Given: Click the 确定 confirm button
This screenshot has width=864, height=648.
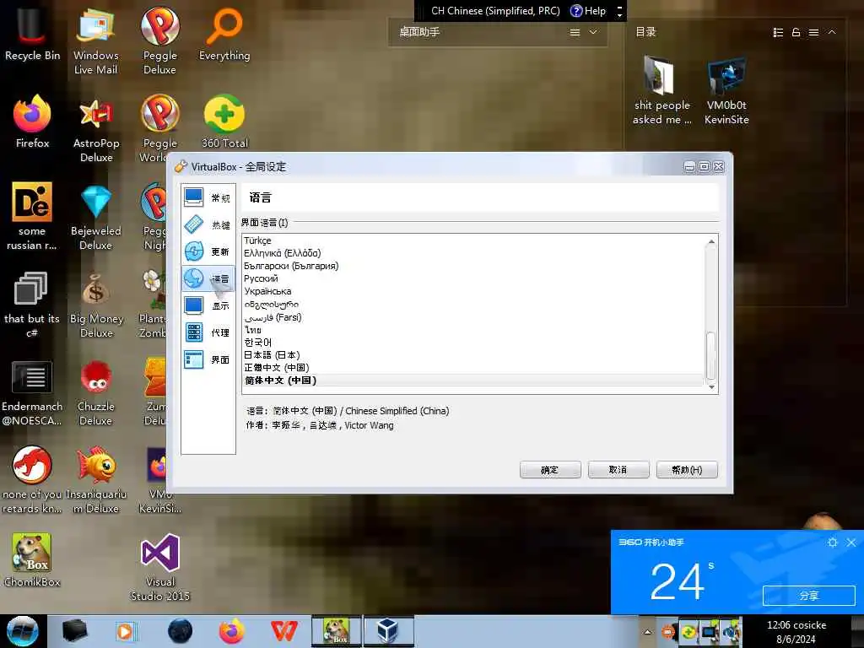Looking at the screenshot, I should (550, 469).
